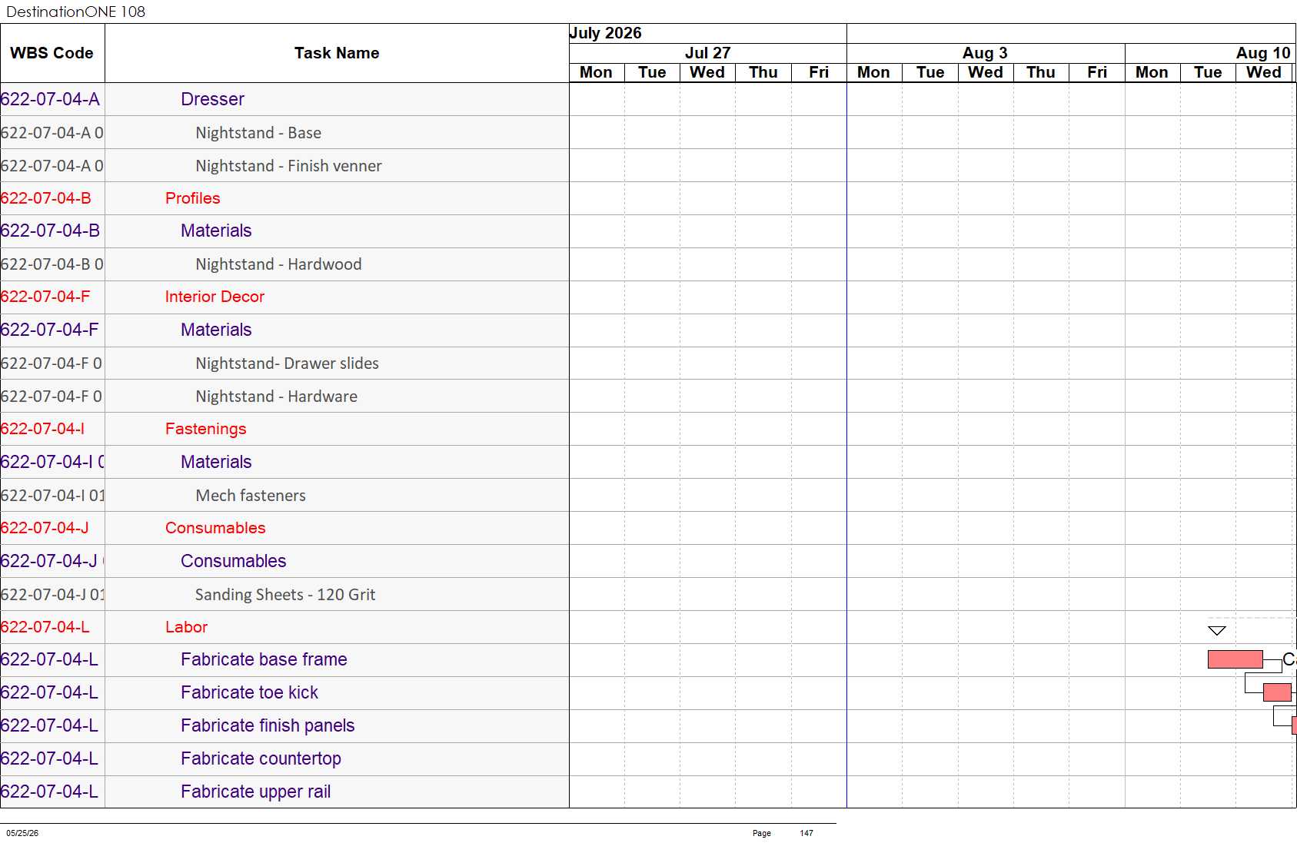The image size is (1297, 843).
Task: Select the Mech fasteners task
Action: pyautogui.click(x=251, y=496)
